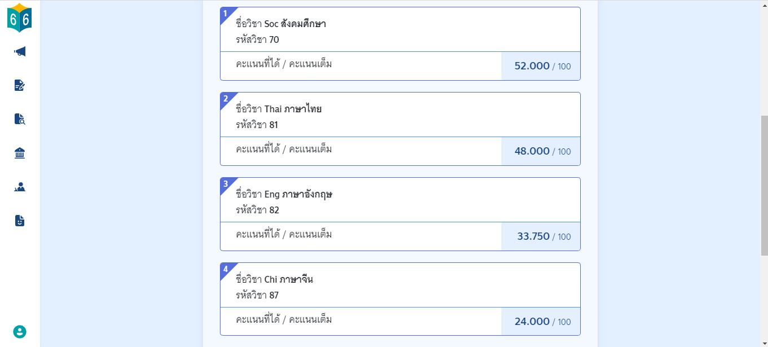Screen dimensions: 768x347
Task: Select the Chi ภาษาจีน subject card
Action: pos(400,299)
